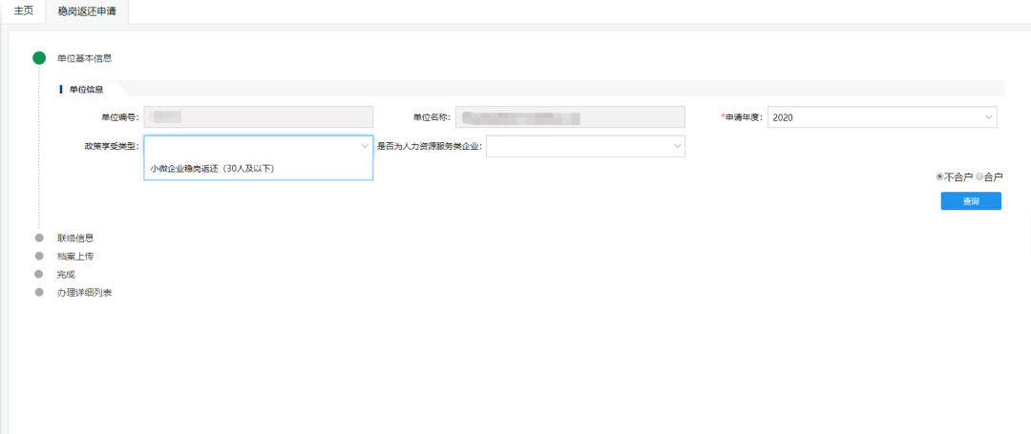
Task: Click the green 单位基本信息 step circle
Action: click(39, 58)
